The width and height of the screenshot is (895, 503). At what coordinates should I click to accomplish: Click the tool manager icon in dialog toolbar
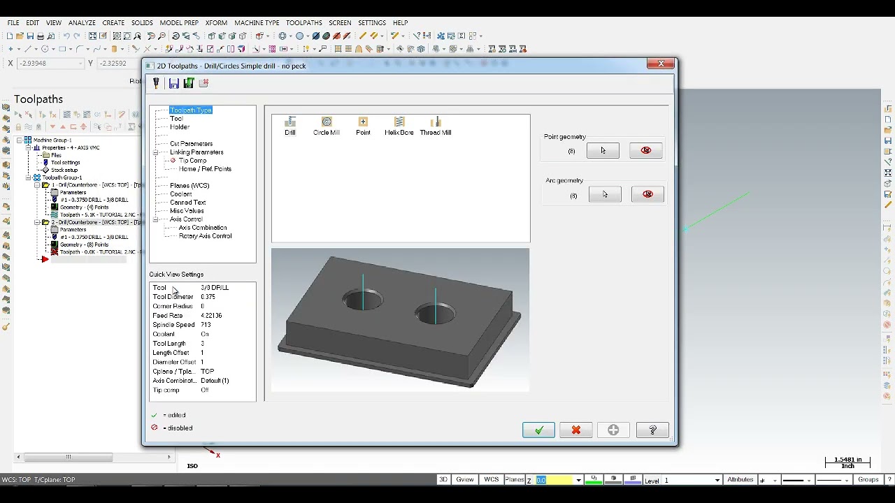156,83
